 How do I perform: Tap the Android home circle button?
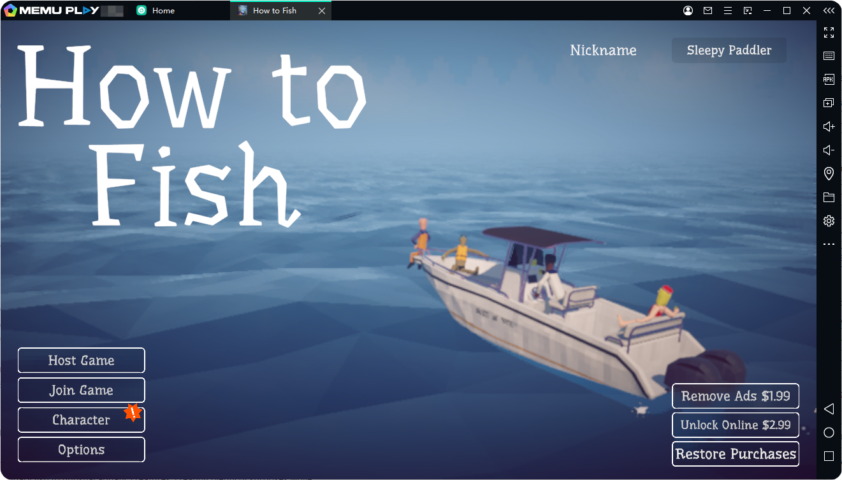click(x=829, y=433)
